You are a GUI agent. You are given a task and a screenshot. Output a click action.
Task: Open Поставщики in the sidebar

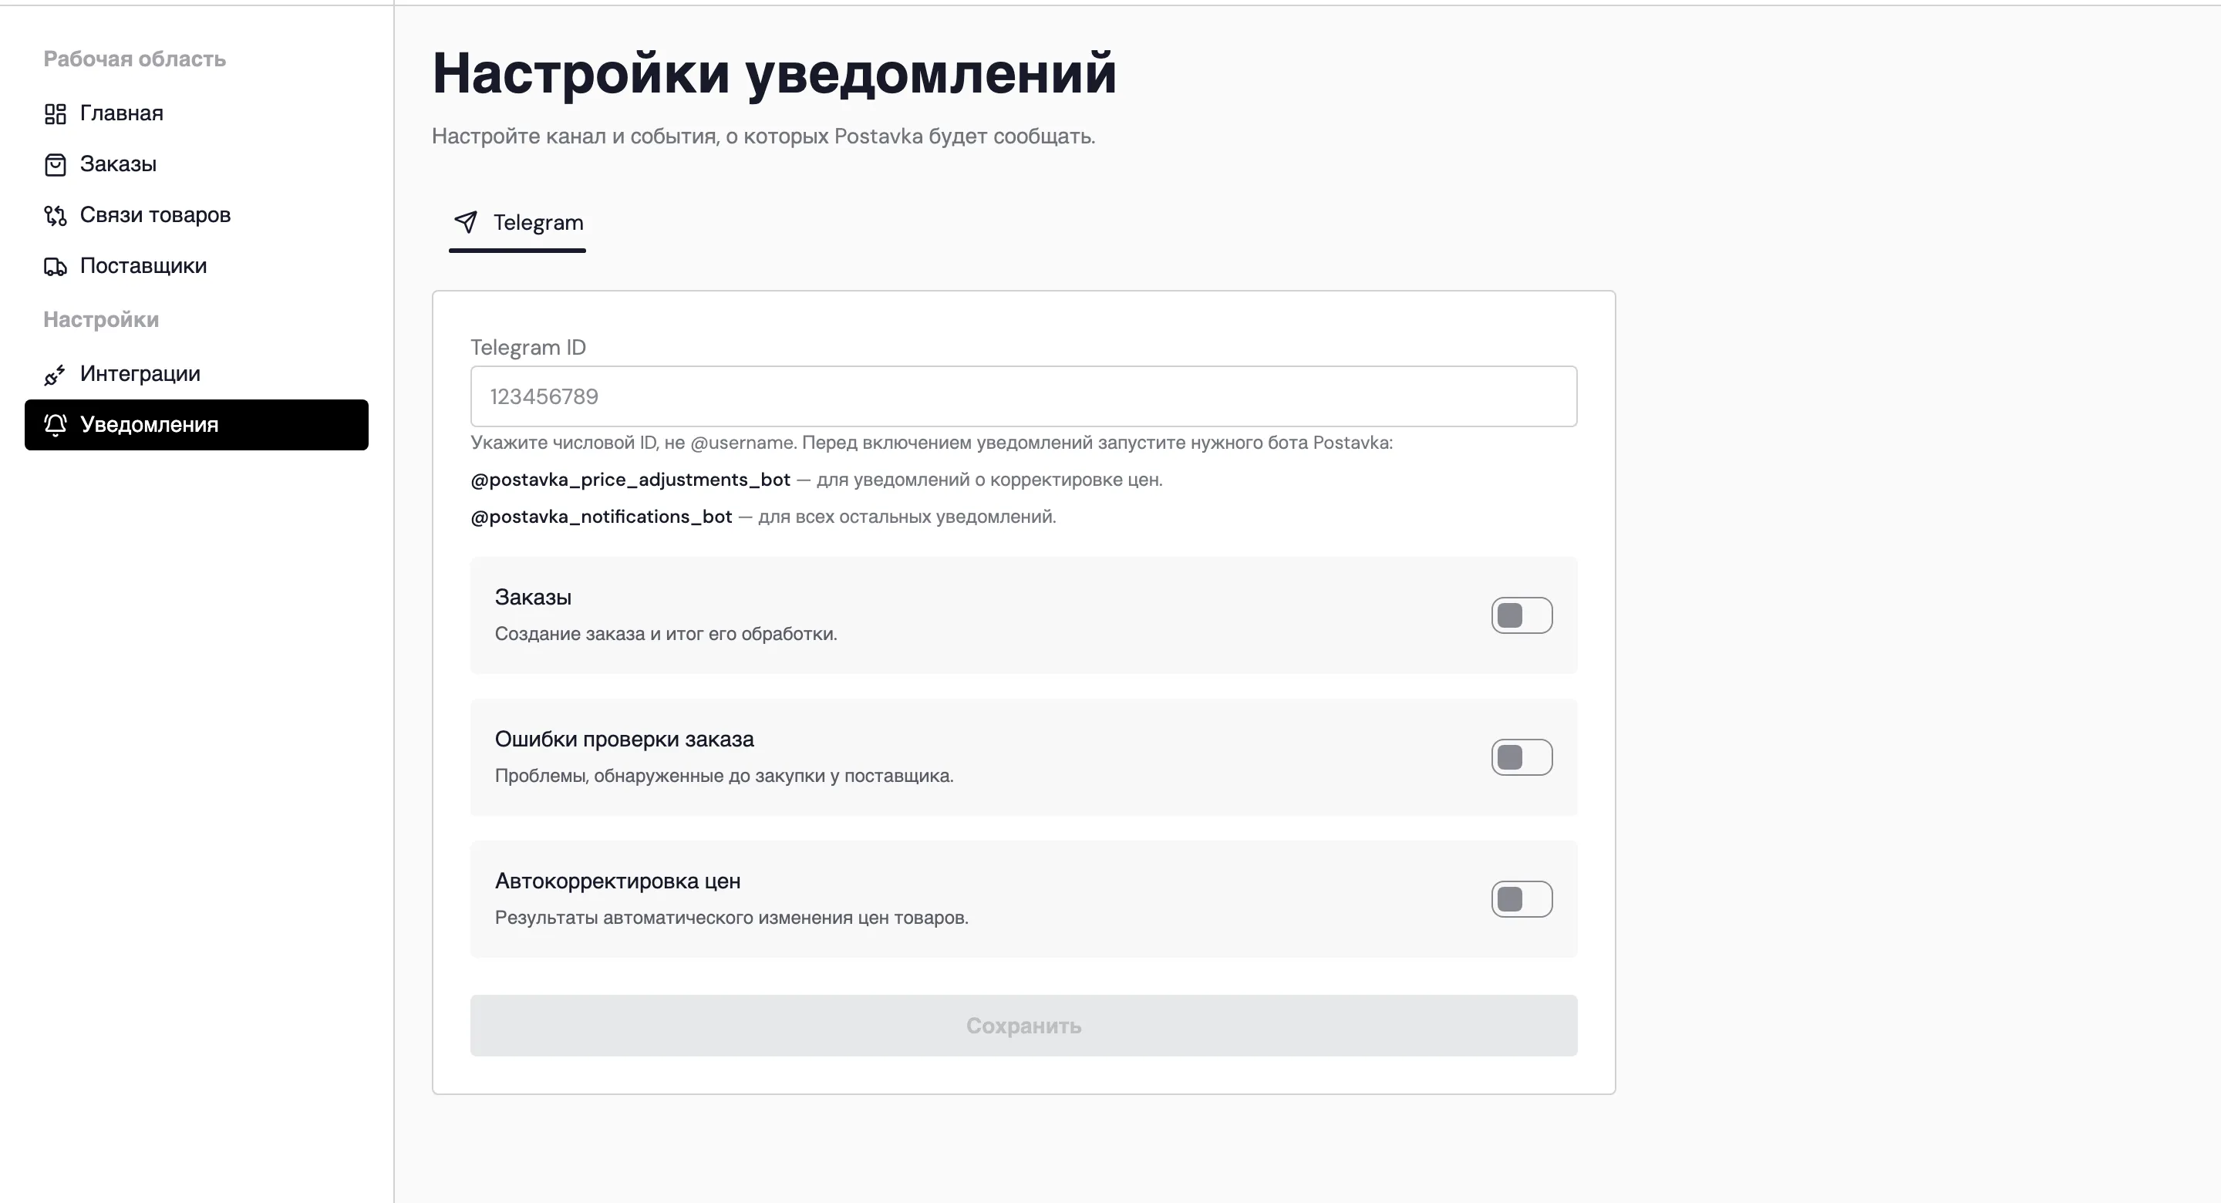coord(197,267)
